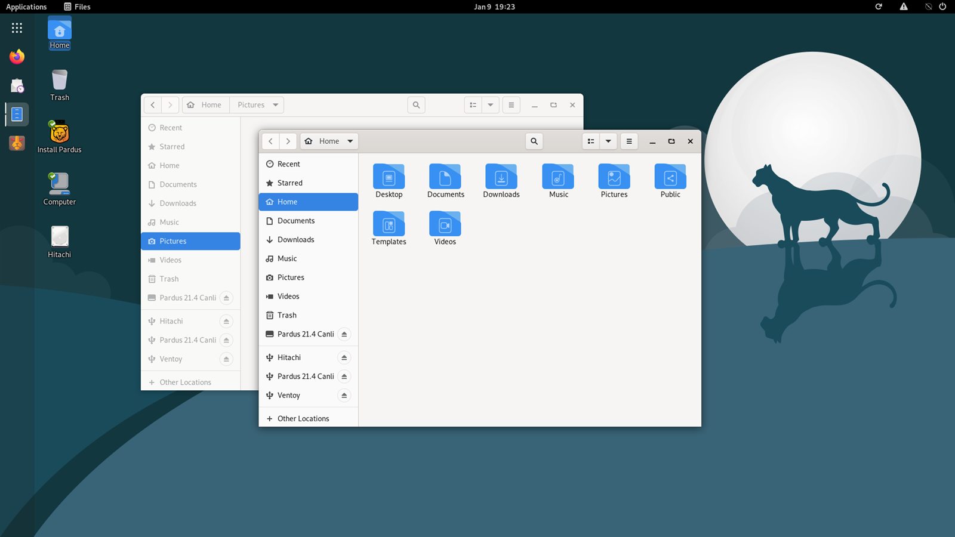This screenshot has width=955, height=537.
Task: Open the Show Applications grid in the dock
Action: (x=17, y=27)
